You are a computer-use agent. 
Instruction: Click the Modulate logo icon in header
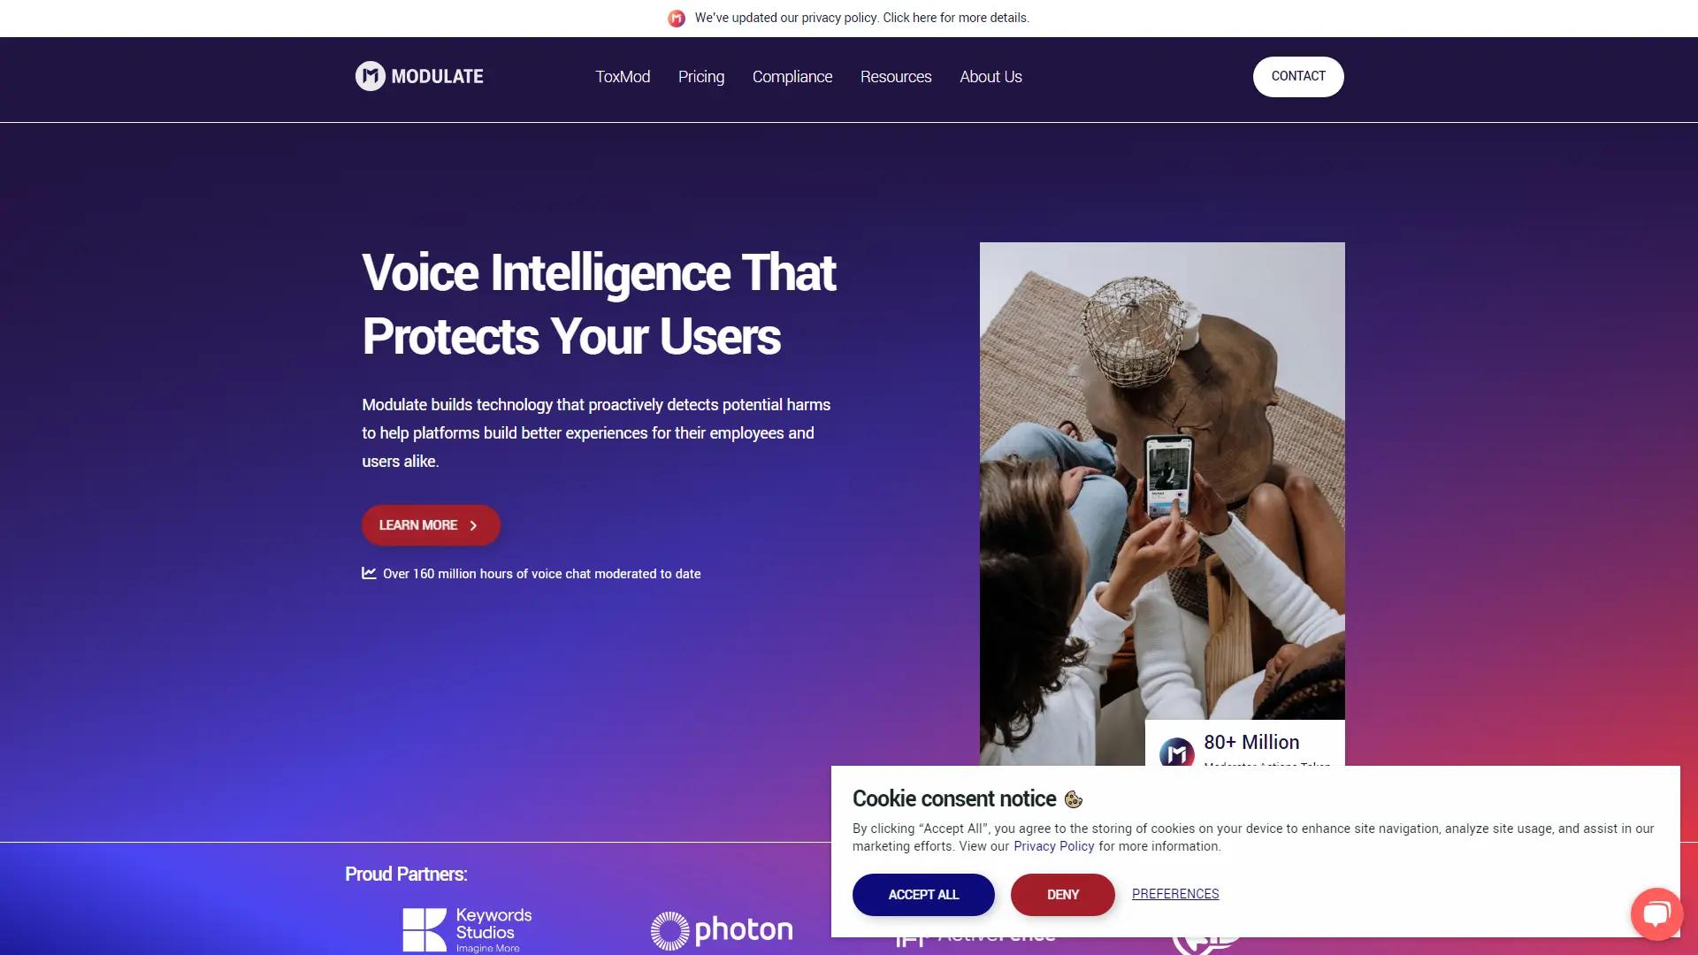371,76
